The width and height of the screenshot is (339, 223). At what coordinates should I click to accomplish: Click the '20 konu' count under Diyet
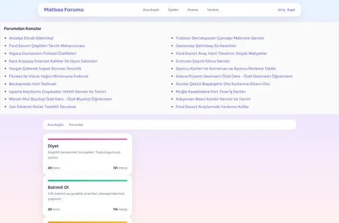click(54, 168)
